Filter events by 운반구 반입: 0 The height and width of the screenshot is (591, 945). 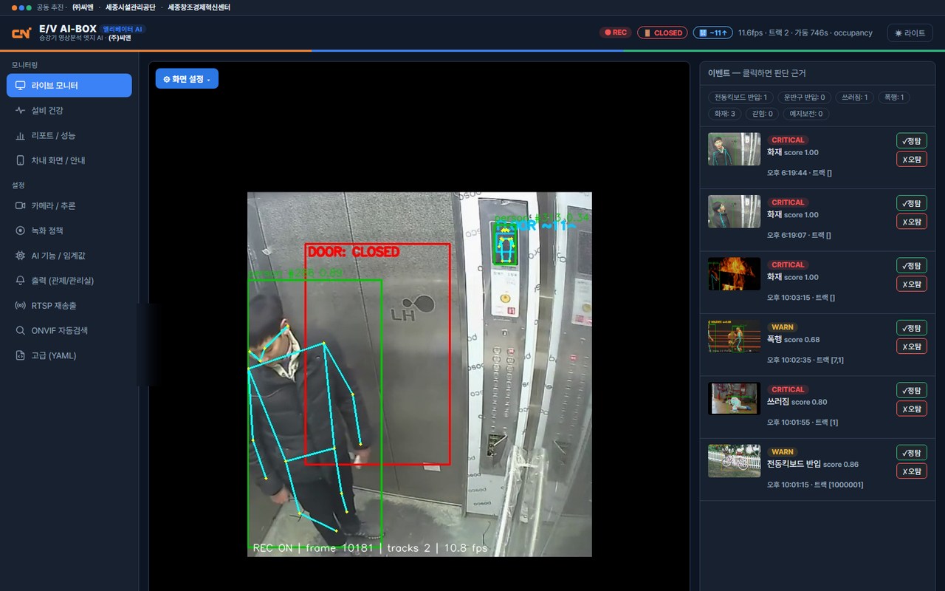[804, 98]
